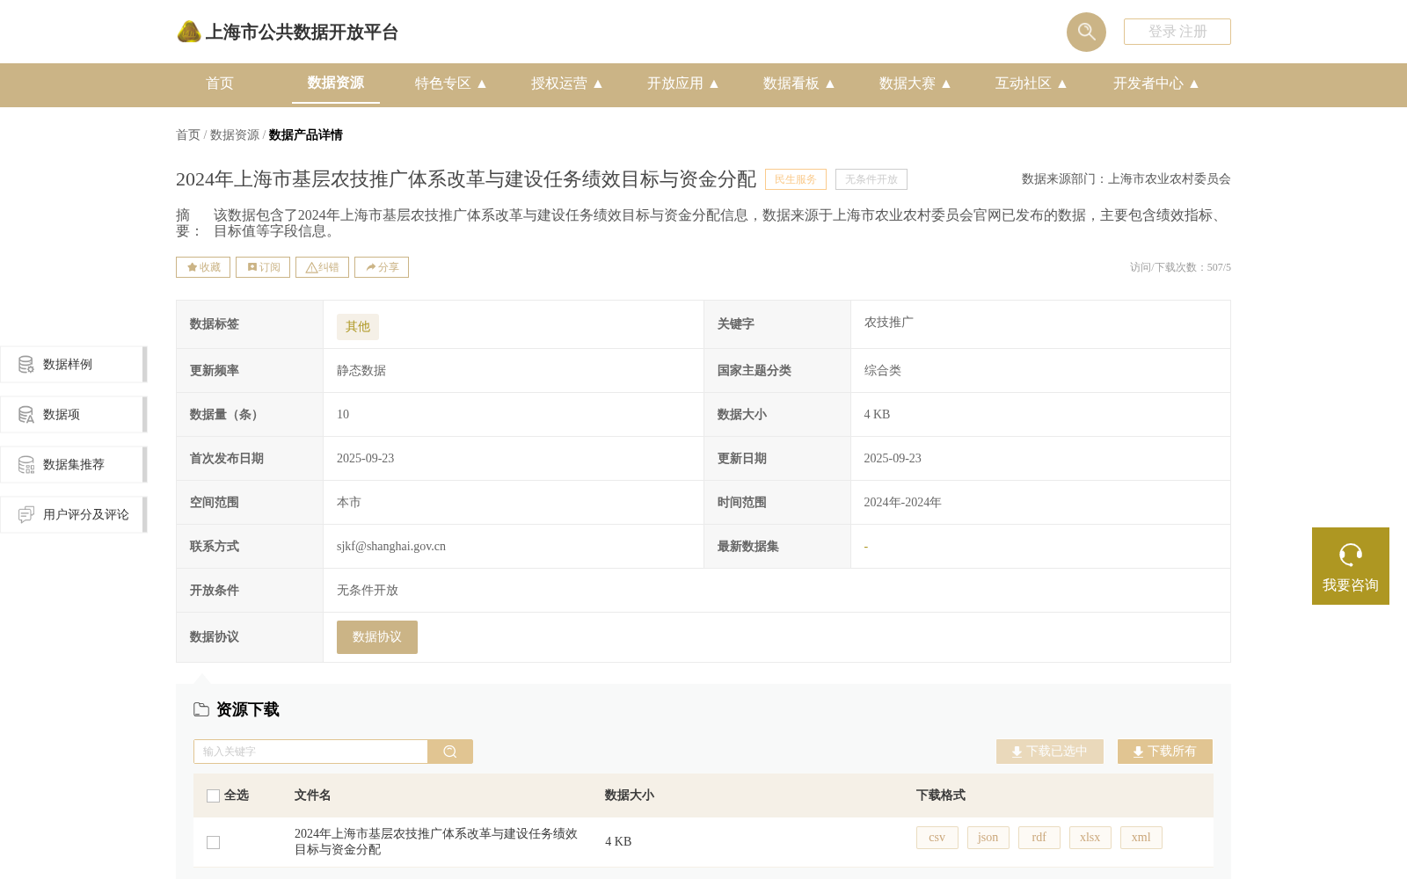Click the 其他 data label tag
Viewport: 1407px width, 879px height.
click(358, 327)
